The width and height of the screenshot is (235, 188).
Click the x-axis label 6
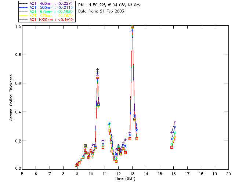click(x=36, y=174)
